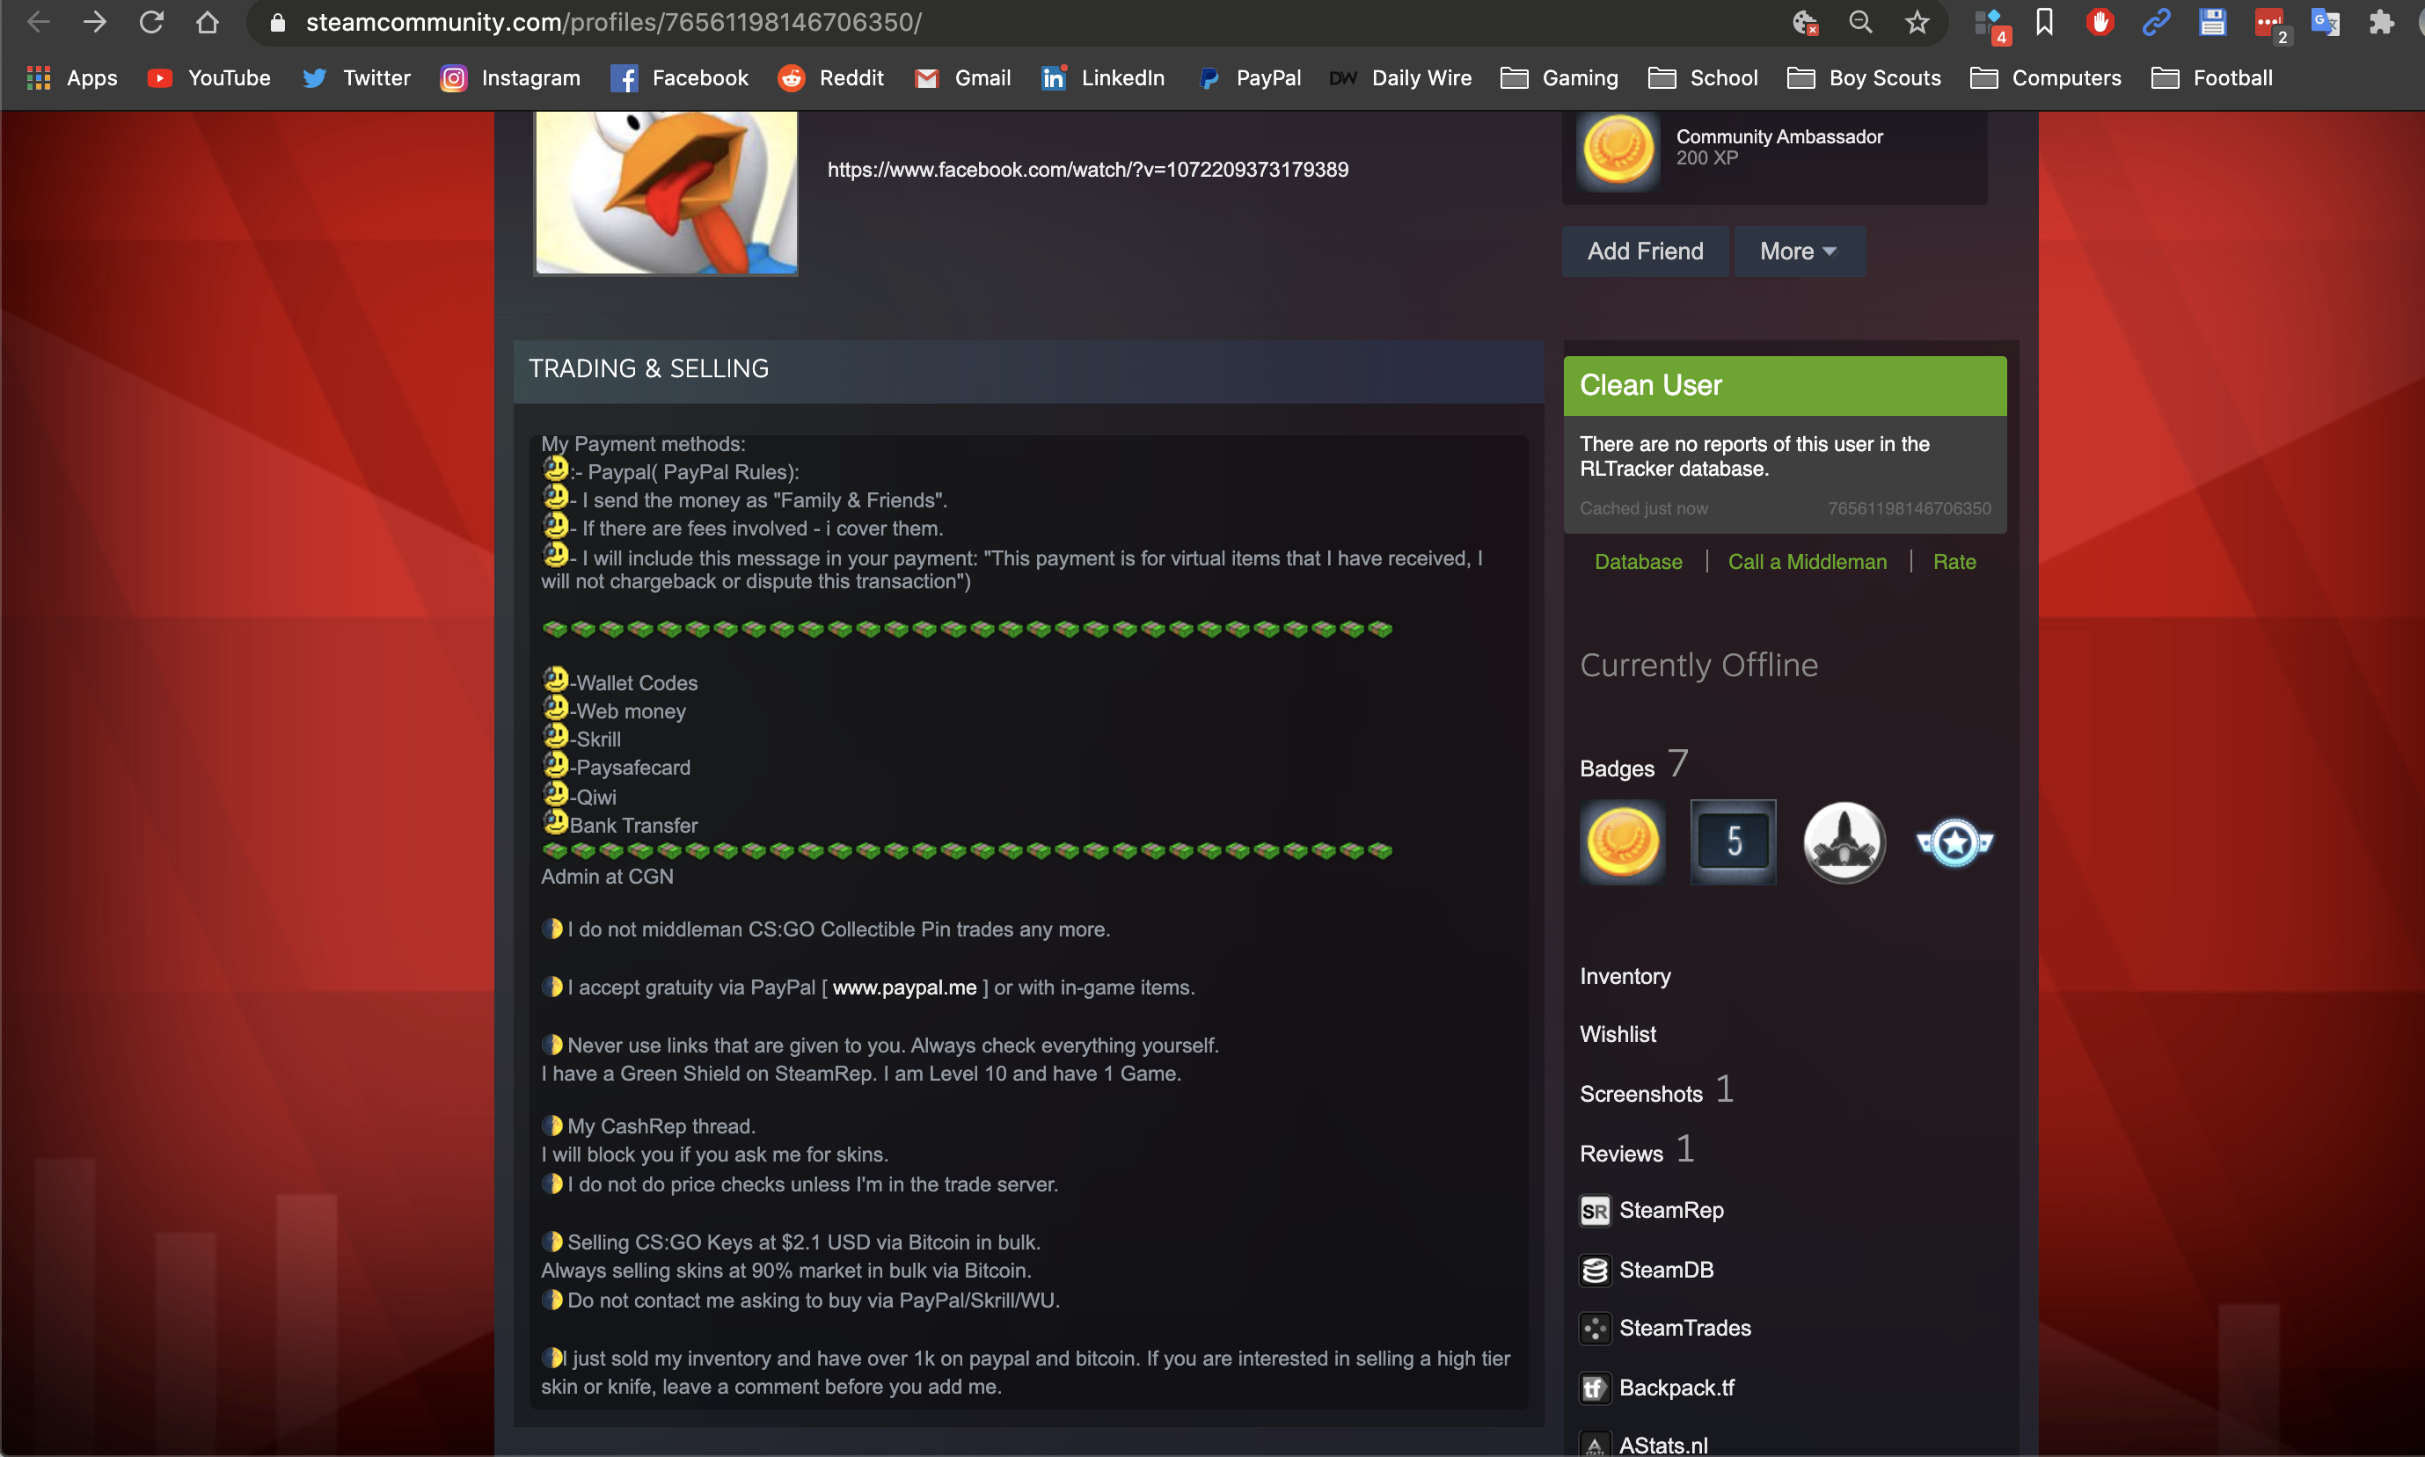The height and width of the screenshot is (1457, 2425).
Task: Expand the School bookmarks folder
Action: pyautogui.click(x=1703, y=77)
